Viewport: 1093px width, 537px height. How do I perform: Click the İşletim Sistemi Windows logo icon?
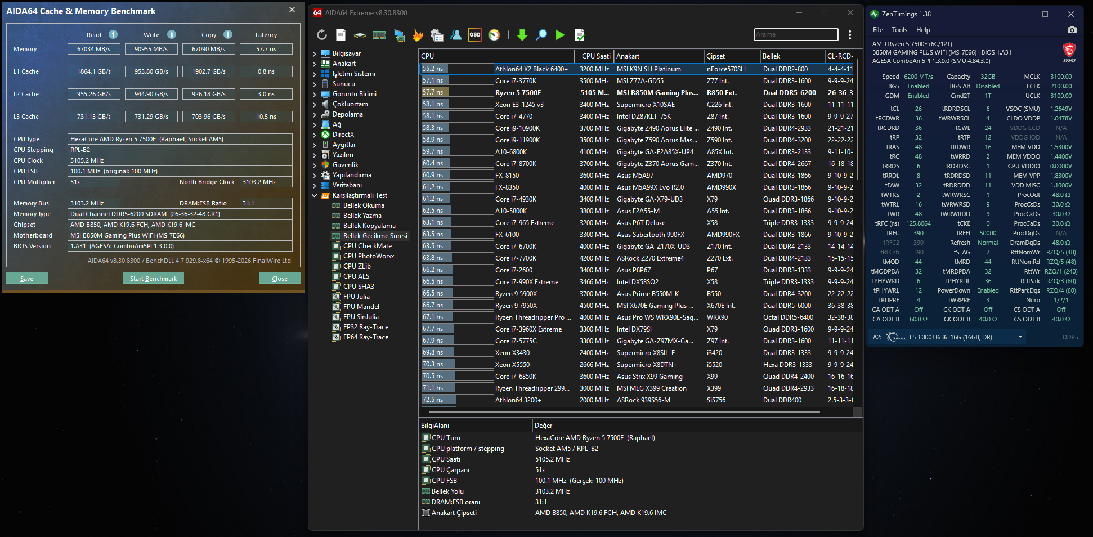[325, 74]
